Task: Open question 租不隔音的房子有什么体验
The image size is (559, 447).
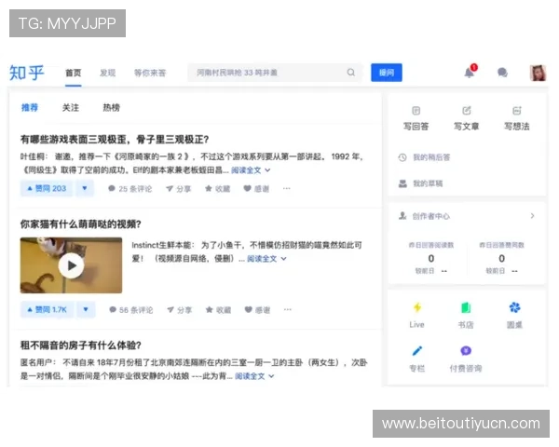Action: pyautogui.click(x=80, y=345)
